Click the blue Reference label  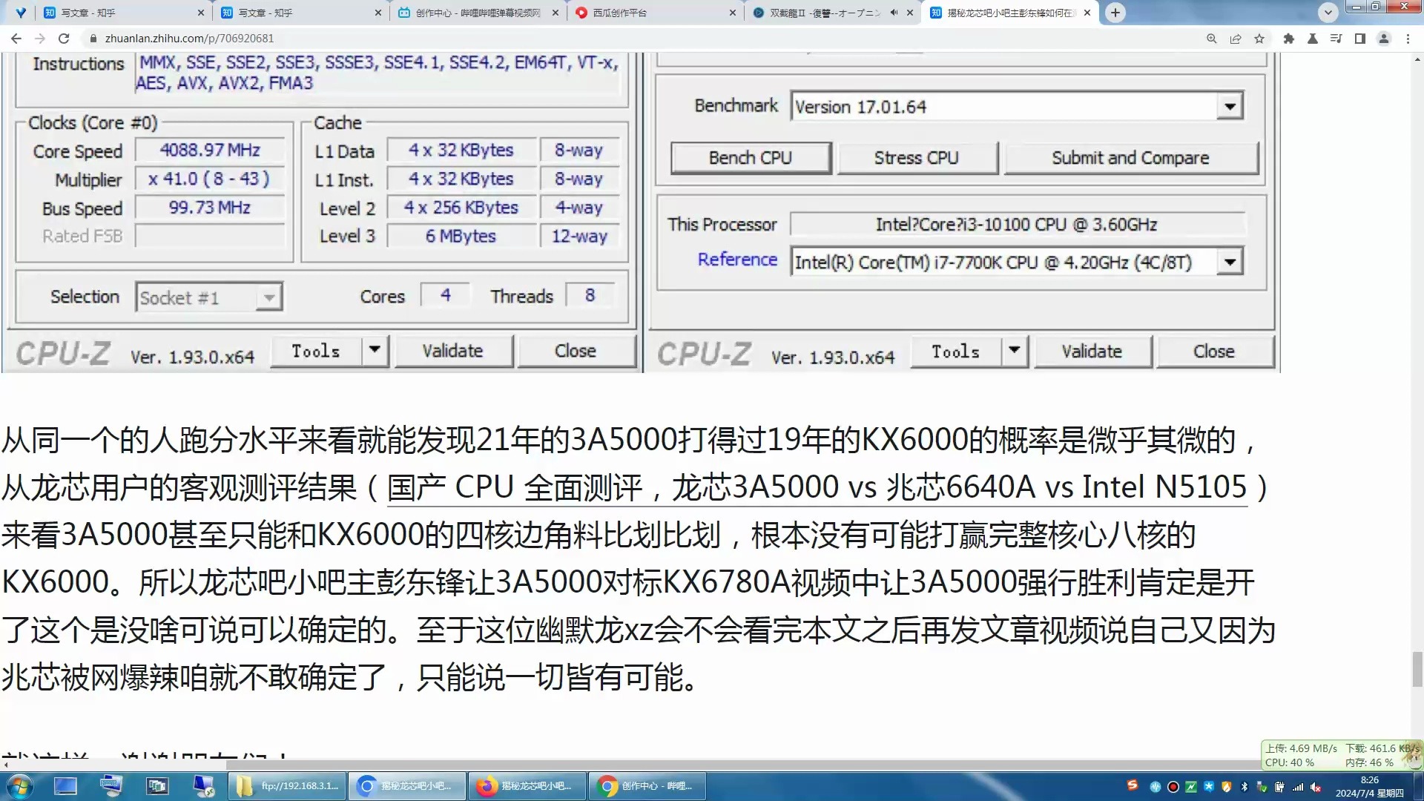[x=737, y=260]
